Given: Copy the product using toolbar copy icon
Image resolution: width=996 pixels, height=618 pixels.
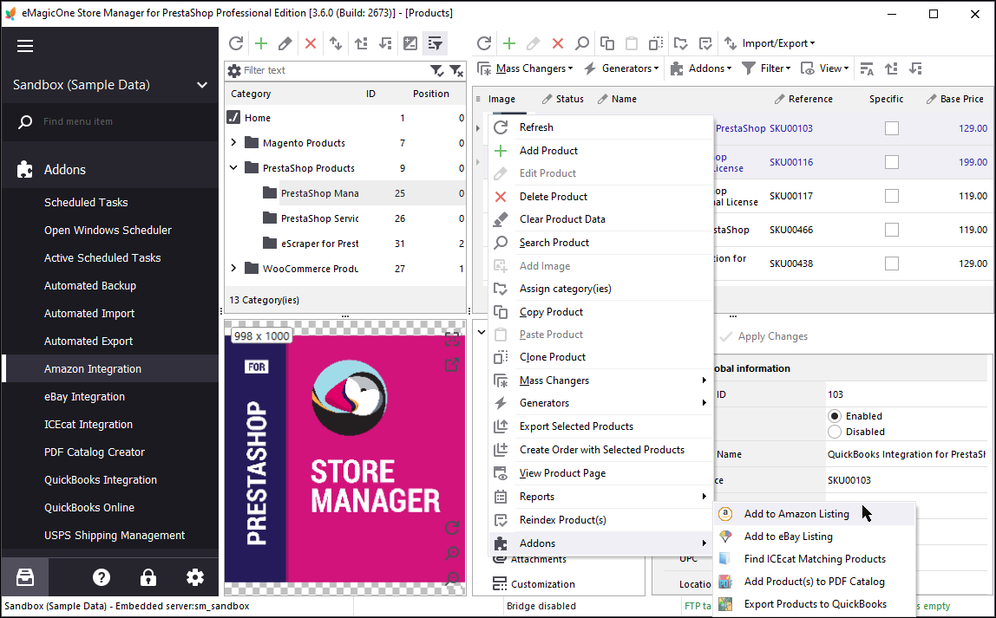Looking at the screenshot, I should pos(607,43).
